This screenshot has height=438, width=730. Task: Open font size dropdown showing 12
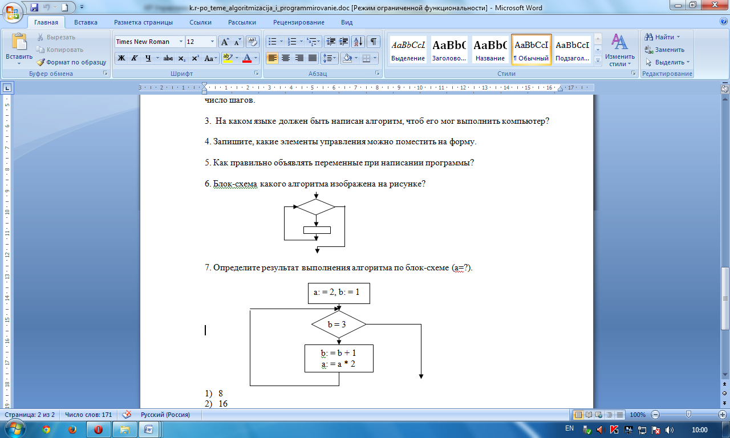pyautogui.click(x=213, y=42)
